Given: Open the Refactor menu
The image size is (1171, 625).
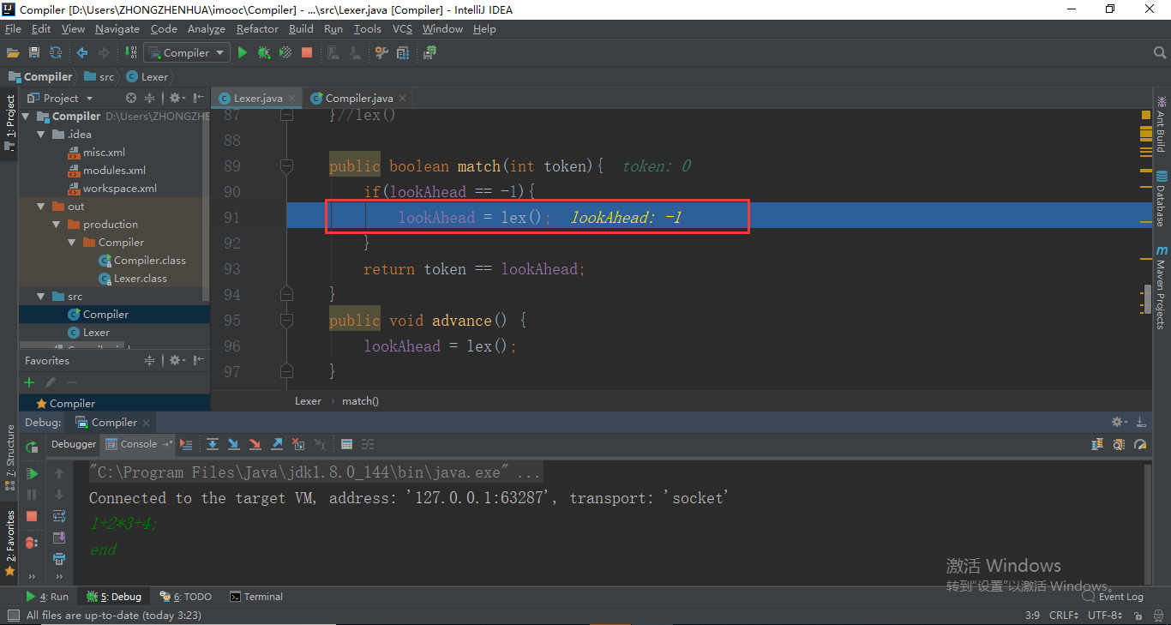Looking at the screenshot, I should coord(257,28).
